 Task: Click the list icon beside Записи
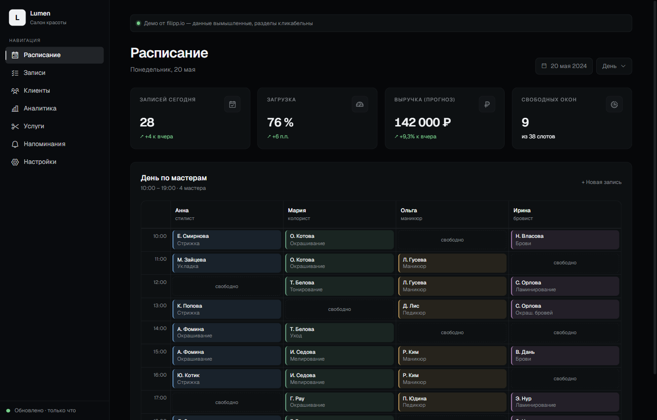coord(15,73)
